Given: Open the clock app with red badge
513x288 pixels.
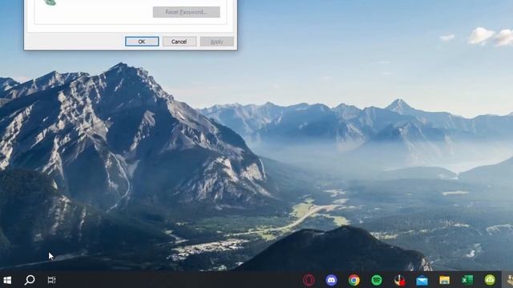Looking at the screenshot, I should pos(399,280).
